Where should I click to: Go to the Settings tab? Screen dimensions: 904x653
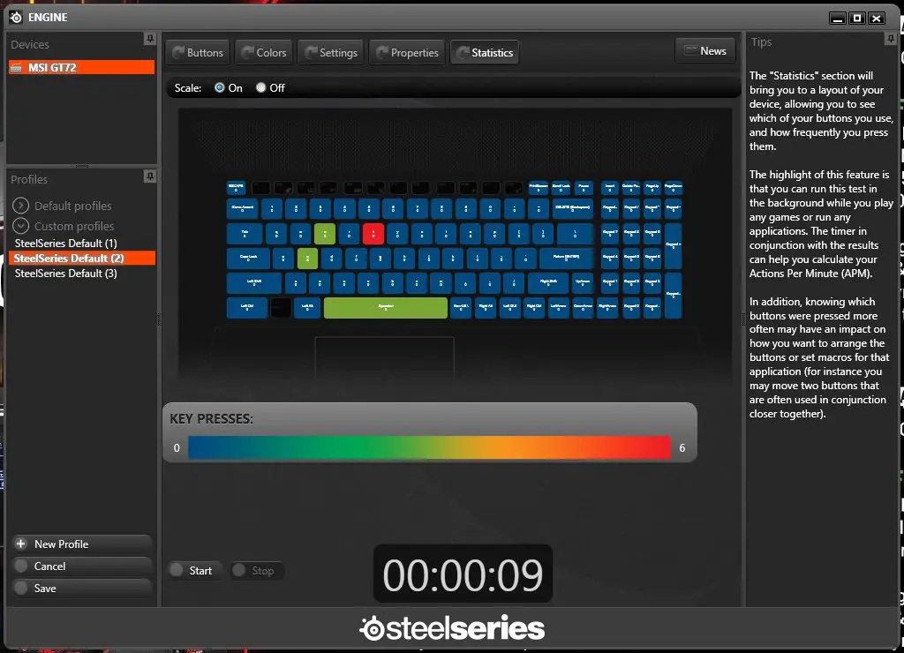point(331,52)
